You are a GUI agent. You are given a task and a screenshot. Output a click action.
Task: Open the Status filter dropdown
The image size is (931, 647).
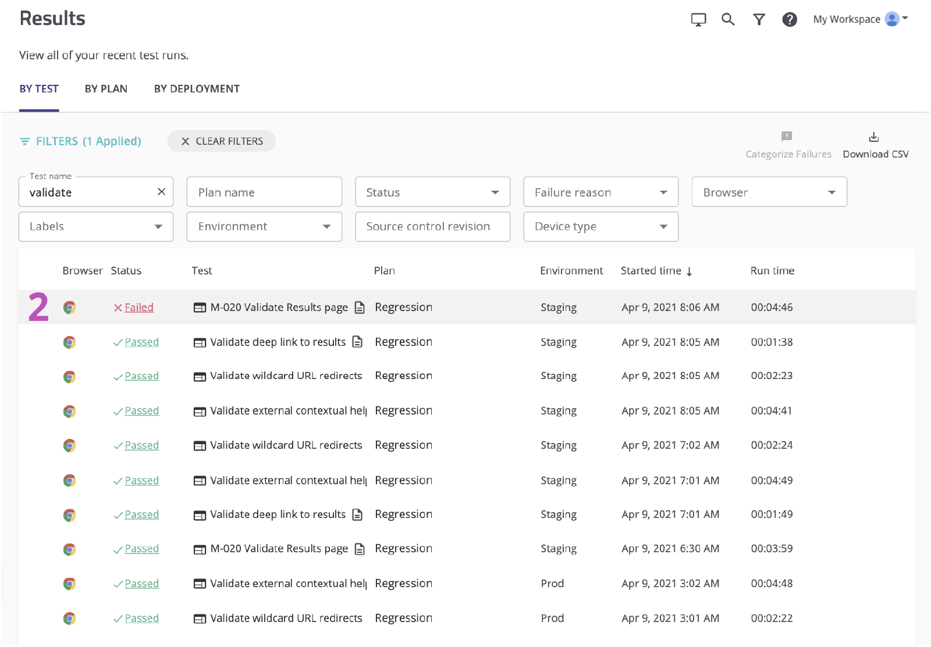click(x=432, y=192)
